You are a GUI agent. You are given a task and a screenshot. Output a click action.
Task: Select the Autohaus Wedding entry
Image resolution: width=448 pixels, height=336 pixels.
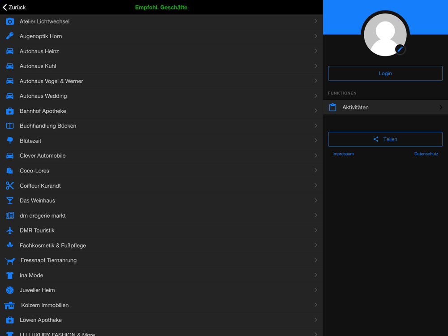click(161, 96)
